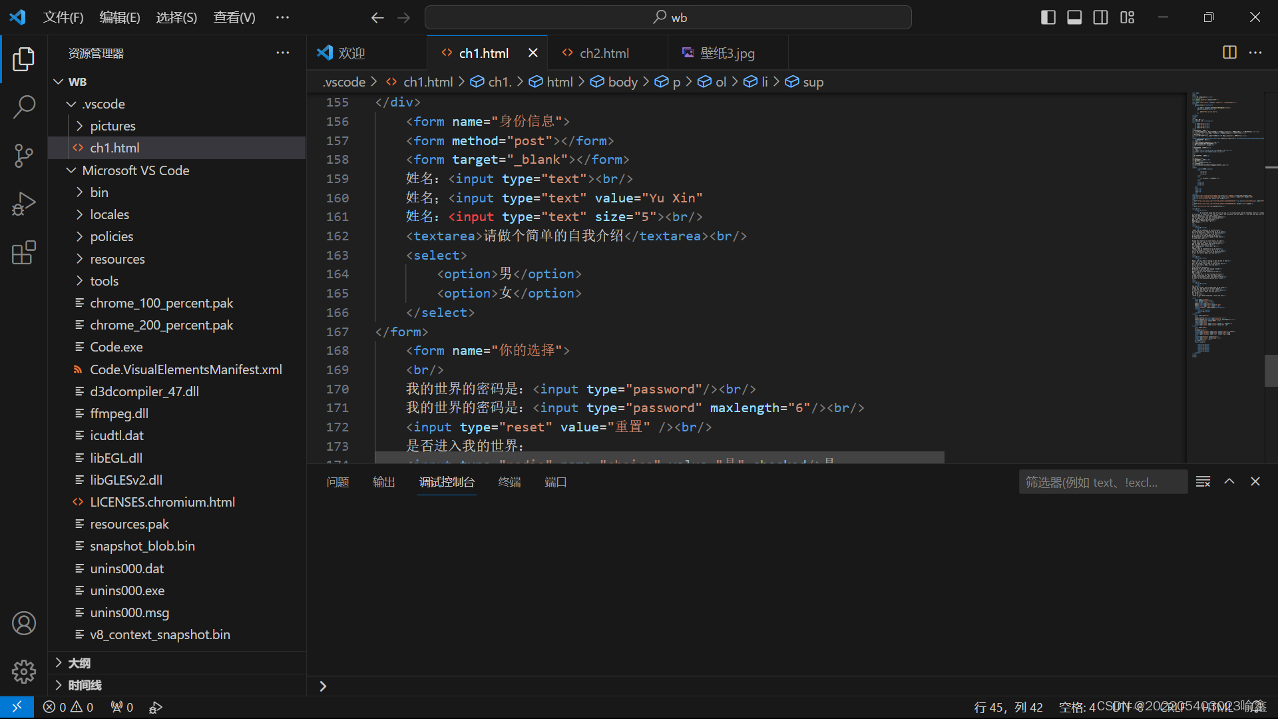Open the Search view in activity bar

click(x=24, y=107)
